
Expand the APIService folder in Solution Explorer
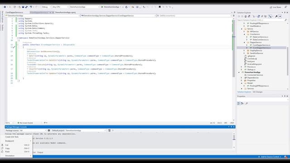coord(244,32)
